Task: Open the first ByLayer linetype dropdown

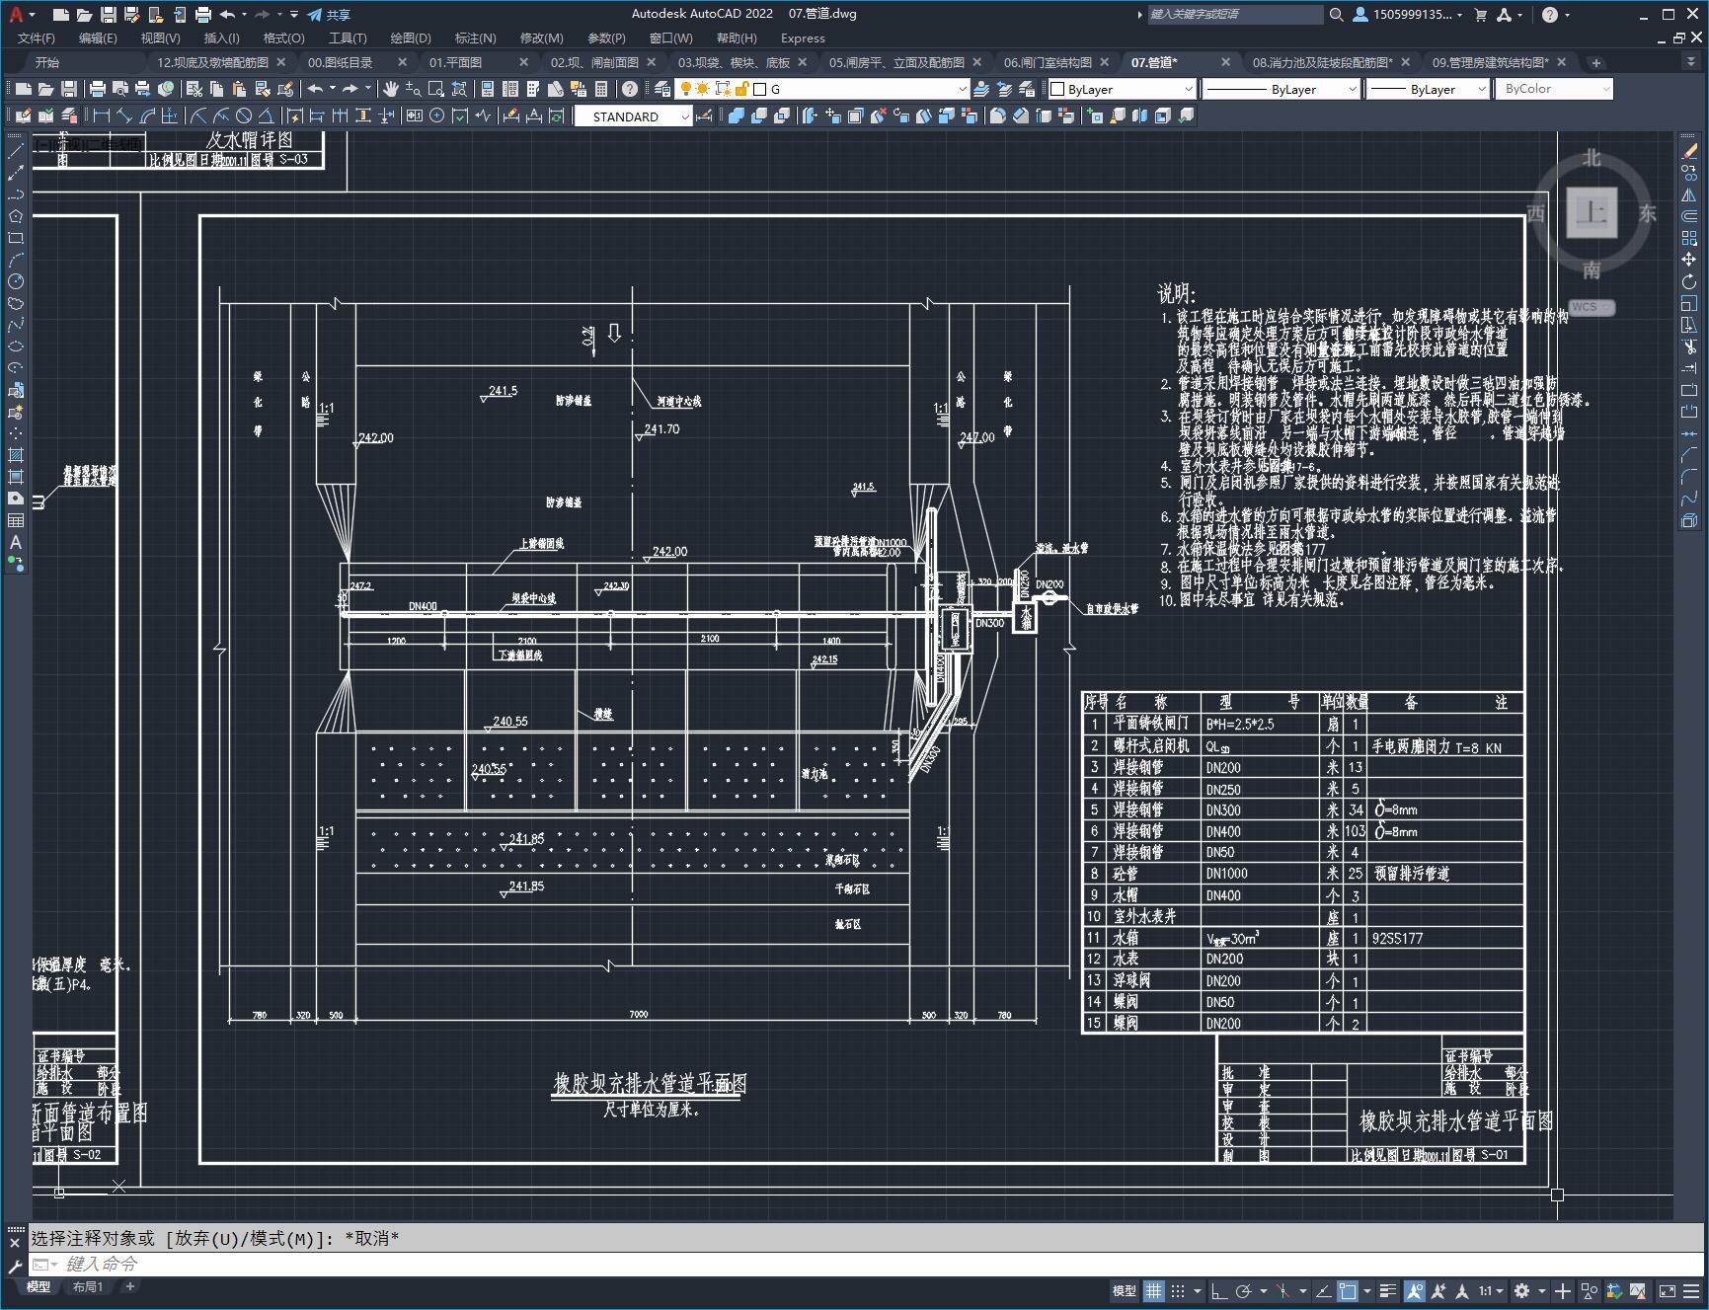Action: click(x=1281, y=89)
